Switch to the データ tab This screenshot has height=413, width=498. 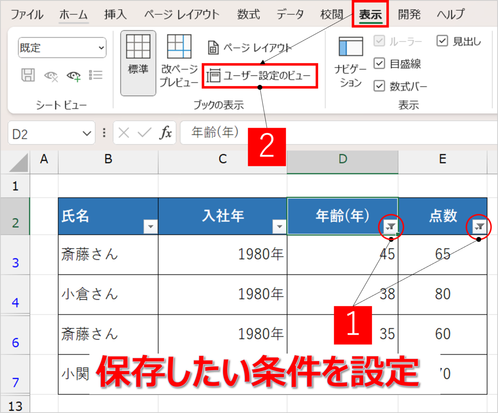[290, 15]
